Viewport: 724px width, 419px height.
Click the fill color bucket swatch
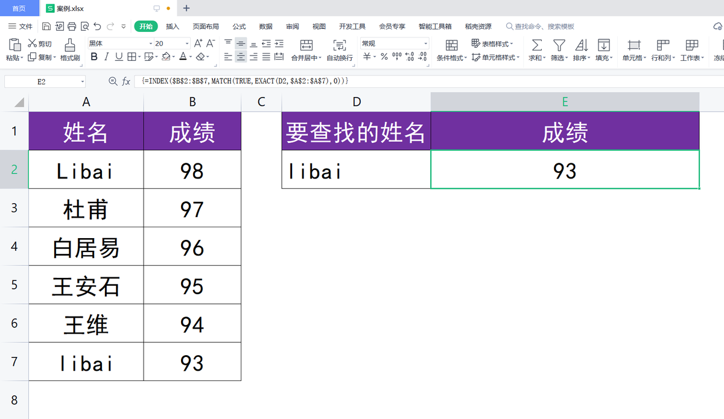point(165,57)
